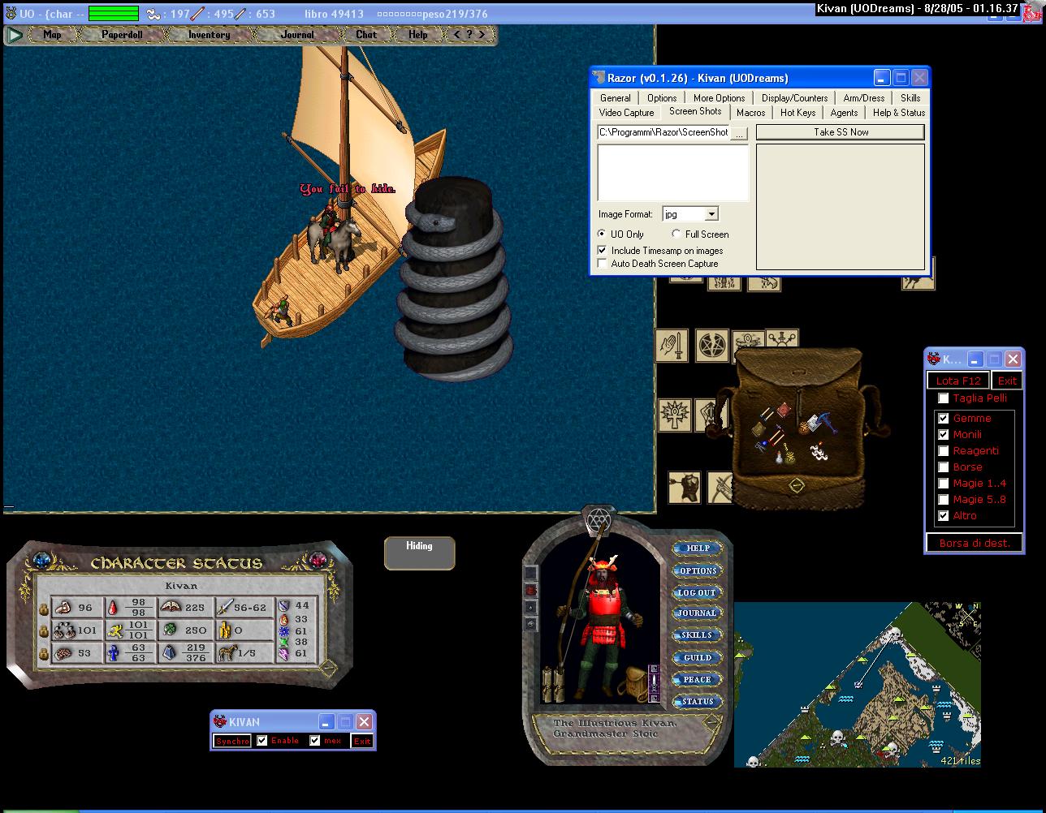Open the Agents tab in Razor
Image resolution: width=1046 pixels, height=813 pixels.
coord(844,113)
